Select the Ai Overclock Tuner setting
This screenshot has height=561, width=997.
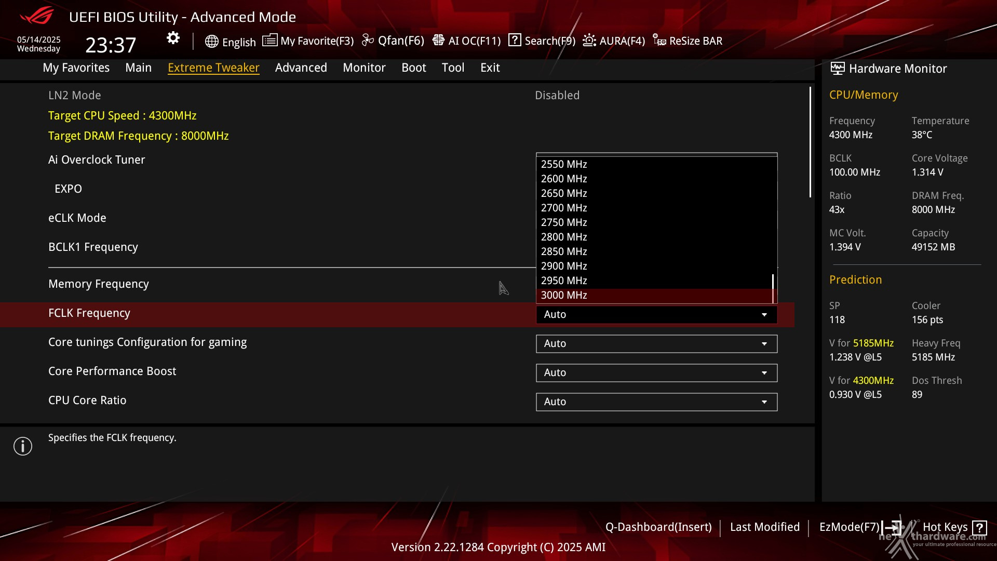(x=97, y=160)
